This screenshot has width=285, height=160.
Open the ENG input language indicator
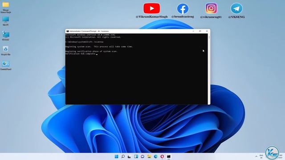pos(261,156)
